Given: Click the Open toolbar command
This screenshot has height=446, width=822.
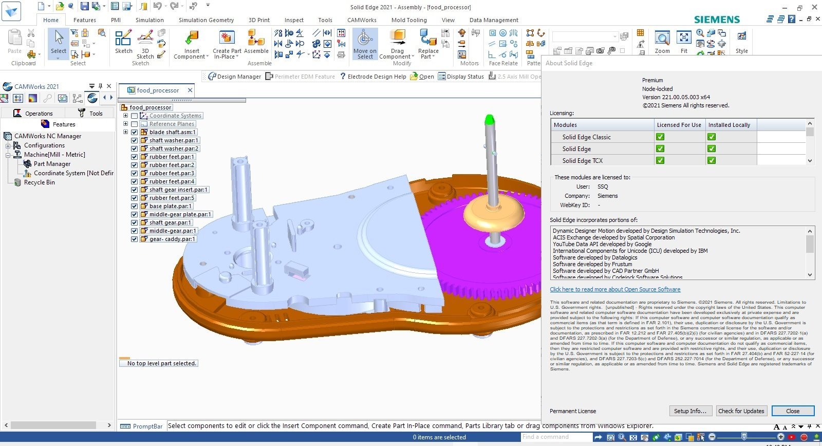Looking at the screenshot, I should (x=422, y=77).
